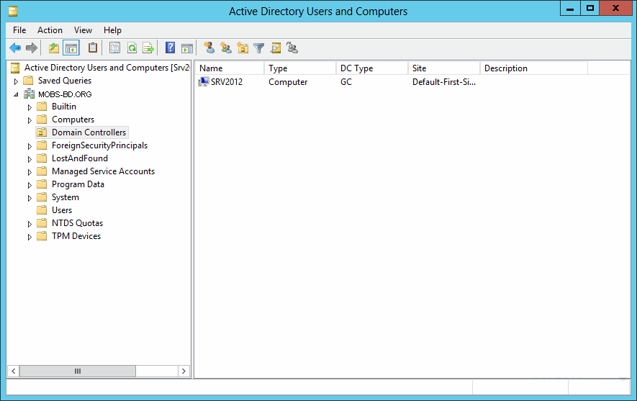Click the Forward arrow in toolbar

pyautogui.click(x=31, y=48)
